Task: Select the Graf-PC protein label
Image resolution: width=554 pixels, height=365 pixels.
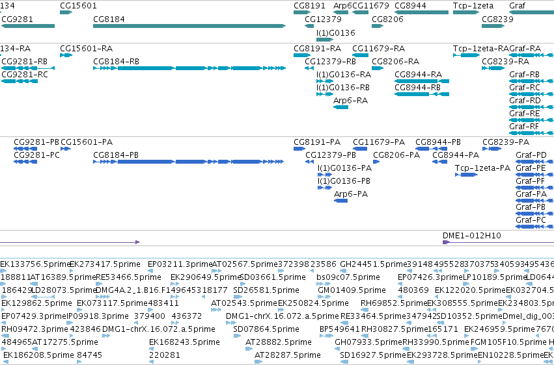Action: coord(531,221)
